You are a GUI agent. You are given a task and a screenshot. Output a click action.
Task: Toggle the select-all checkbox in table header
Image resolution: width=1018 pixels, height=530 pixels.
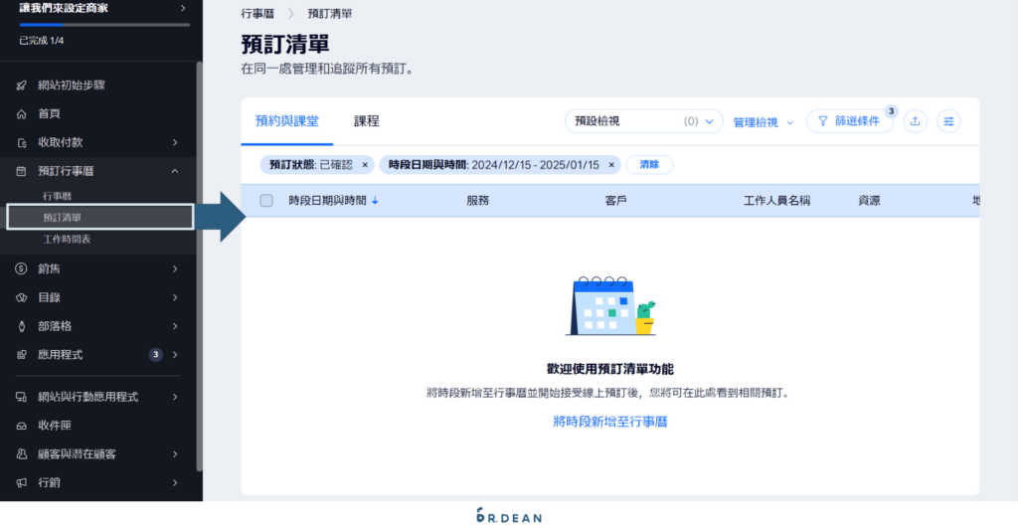[266, 201]
